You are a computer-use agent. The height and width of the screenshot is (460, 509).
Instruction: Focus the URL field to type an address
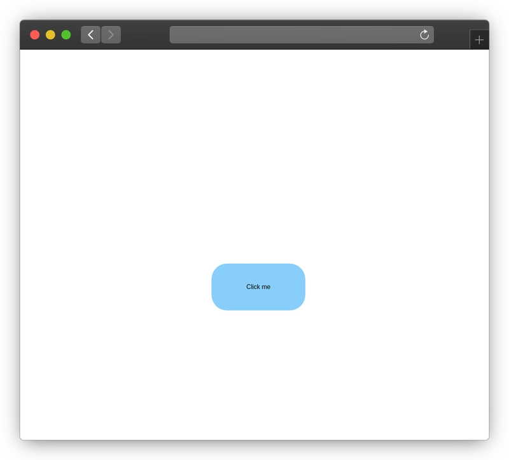coord(286,35)
